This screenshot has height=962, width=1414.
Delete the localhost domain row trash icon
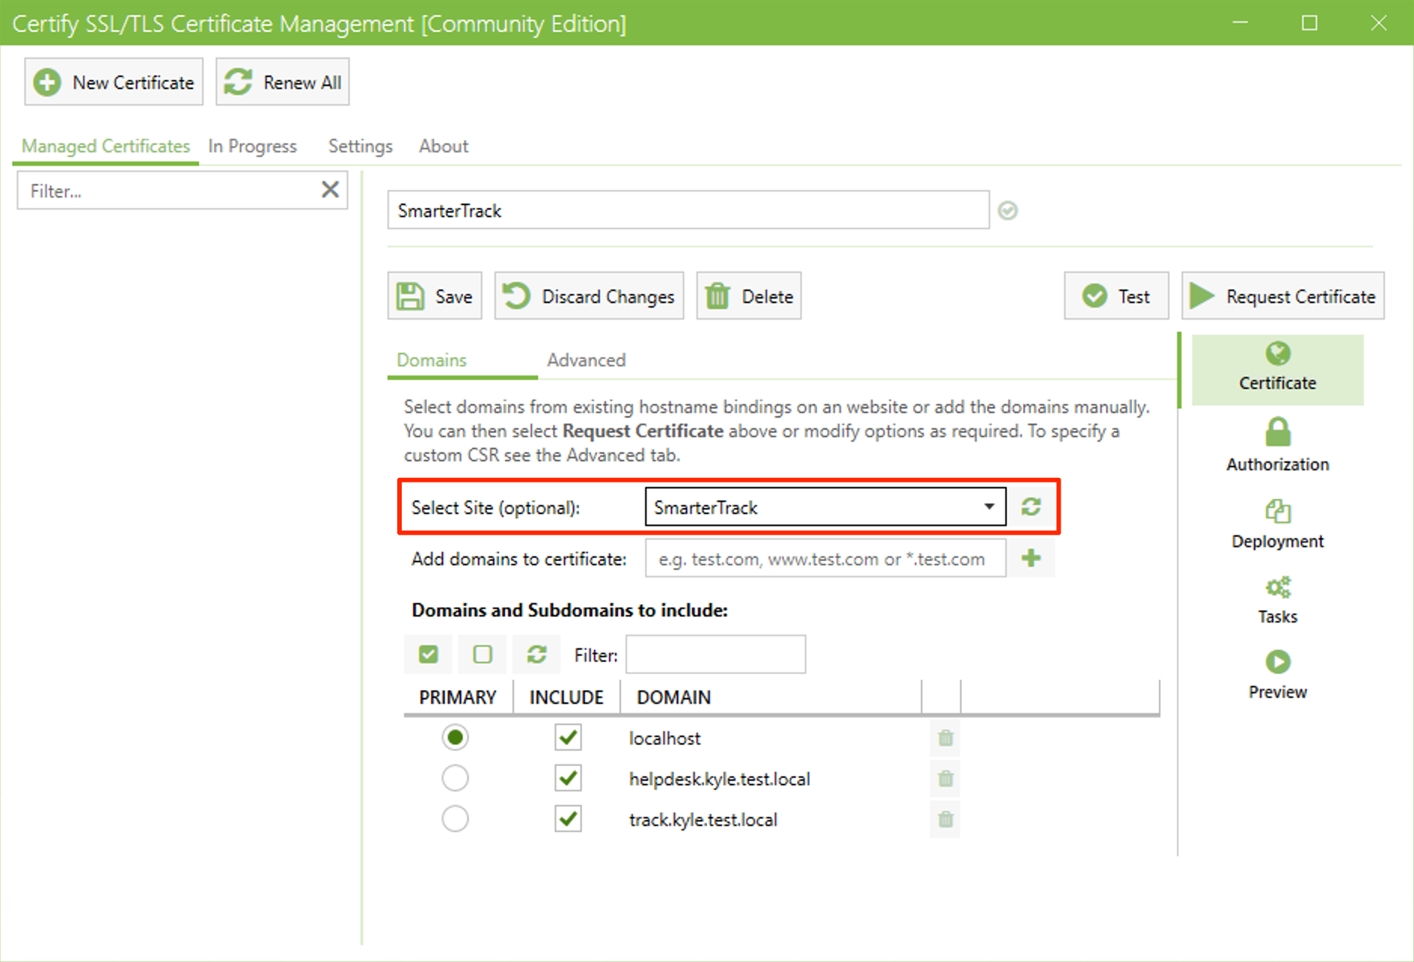tap(945, 737)
